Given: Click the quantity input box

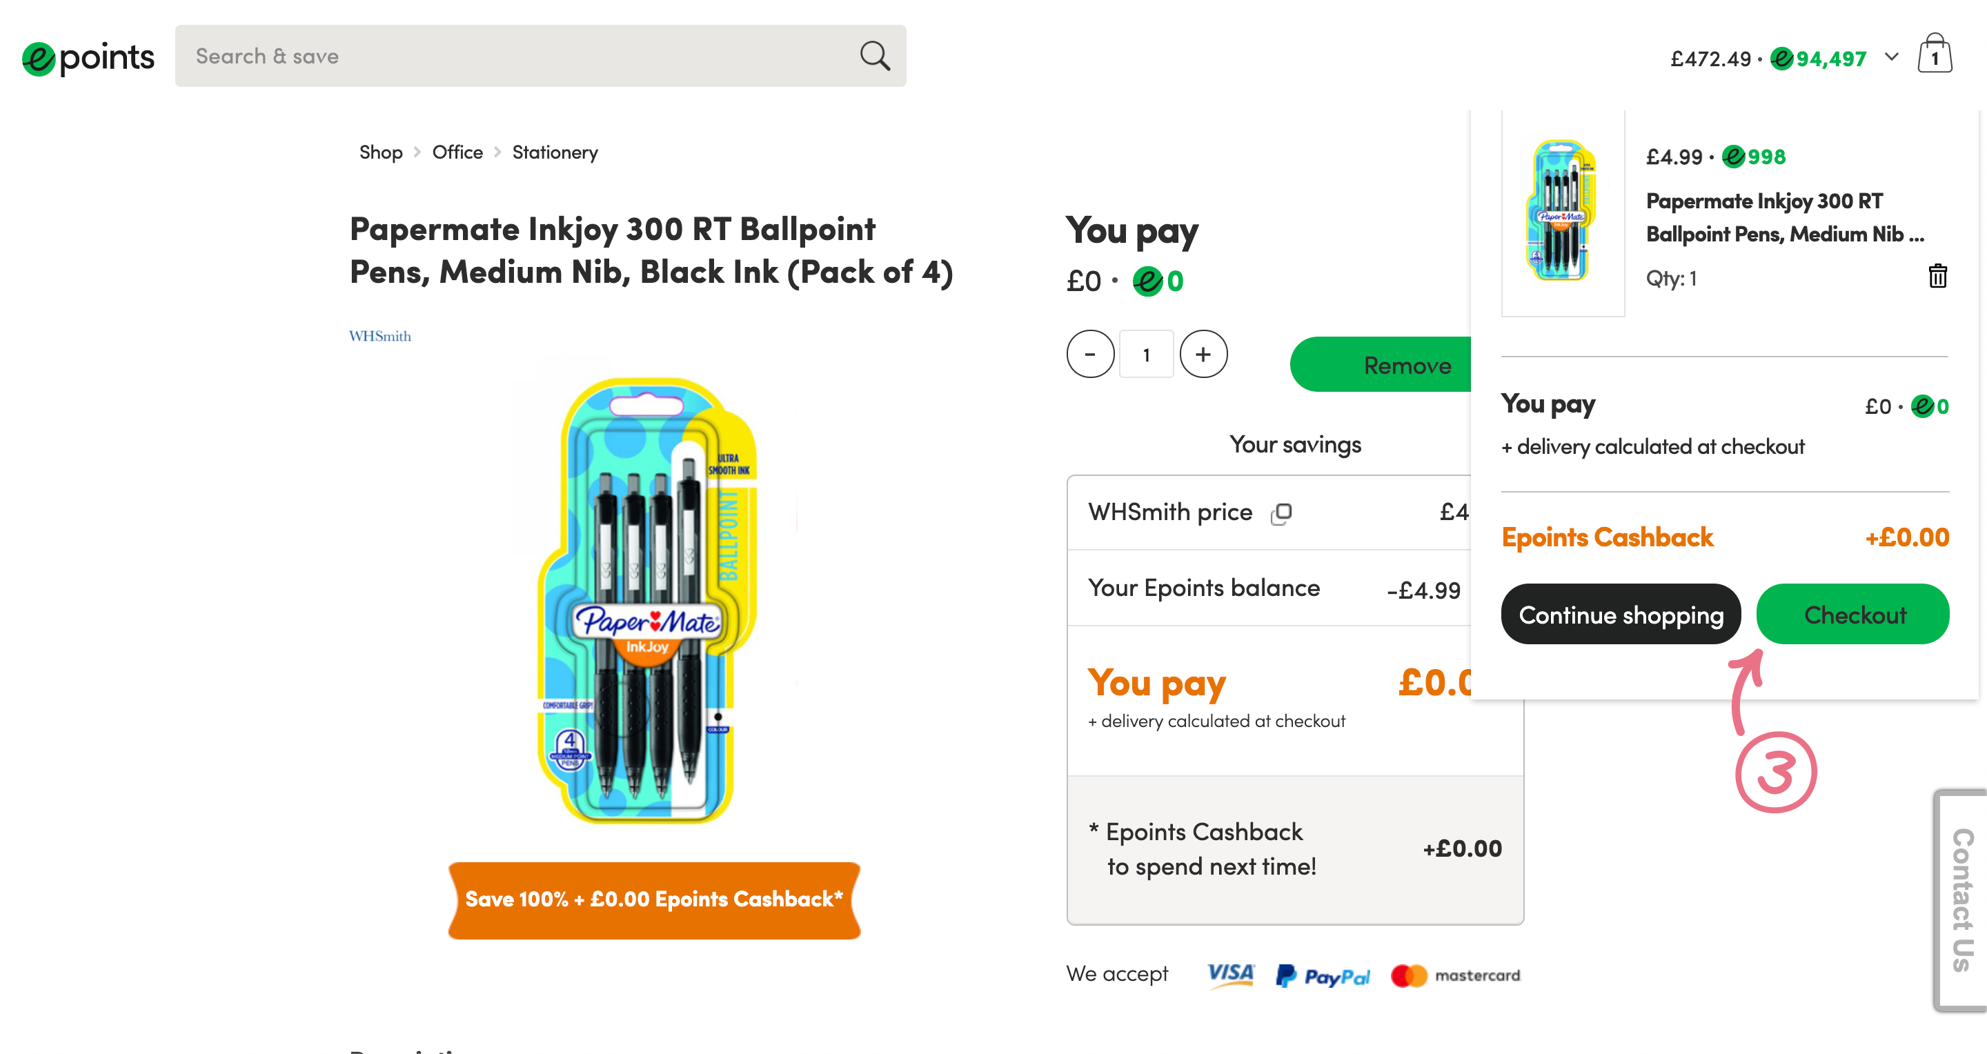Looking at the screenshot, I should click(x=1146, y=355).
